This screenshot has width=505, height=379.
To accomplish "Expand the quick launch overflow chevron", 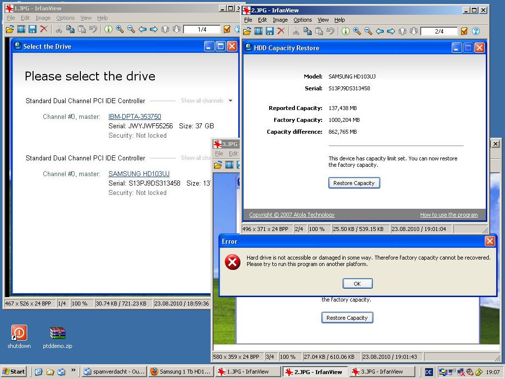I will 73,370.
